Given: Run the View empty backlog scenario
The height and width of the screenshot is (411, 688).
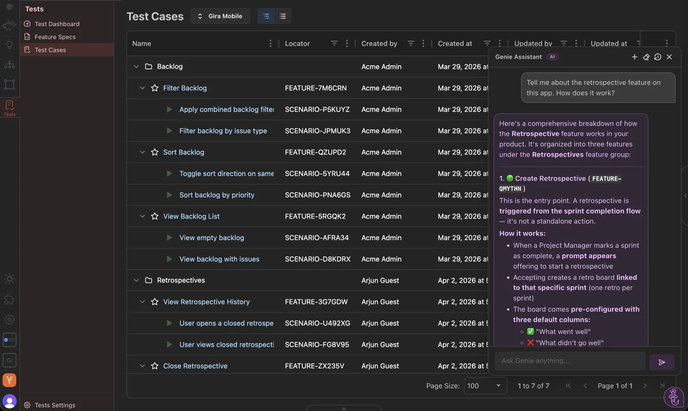Looking at the screenshot, I should click(x=169, y=238).
